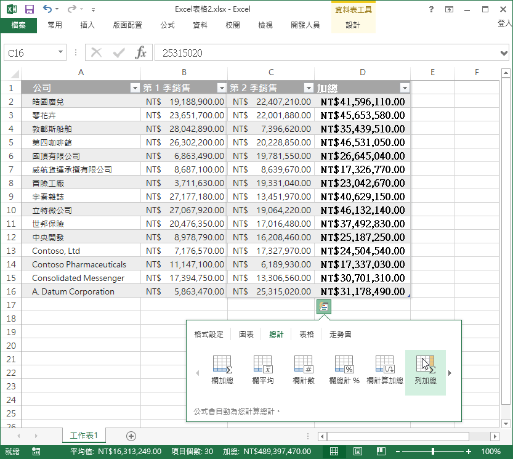The image size is (513, 459).
Task: Open the Help question mark icon
Action: (x=431, y=9)
